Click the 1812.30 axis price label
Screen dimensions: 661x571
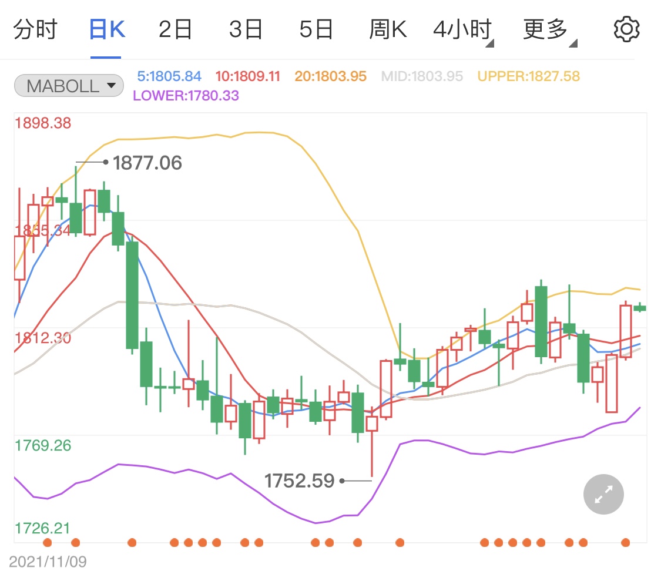point(43,338)
